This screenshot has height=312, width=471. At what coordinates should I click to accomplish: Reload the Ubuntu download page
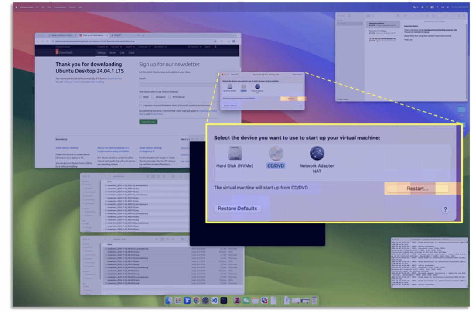(x=47, y=41)
